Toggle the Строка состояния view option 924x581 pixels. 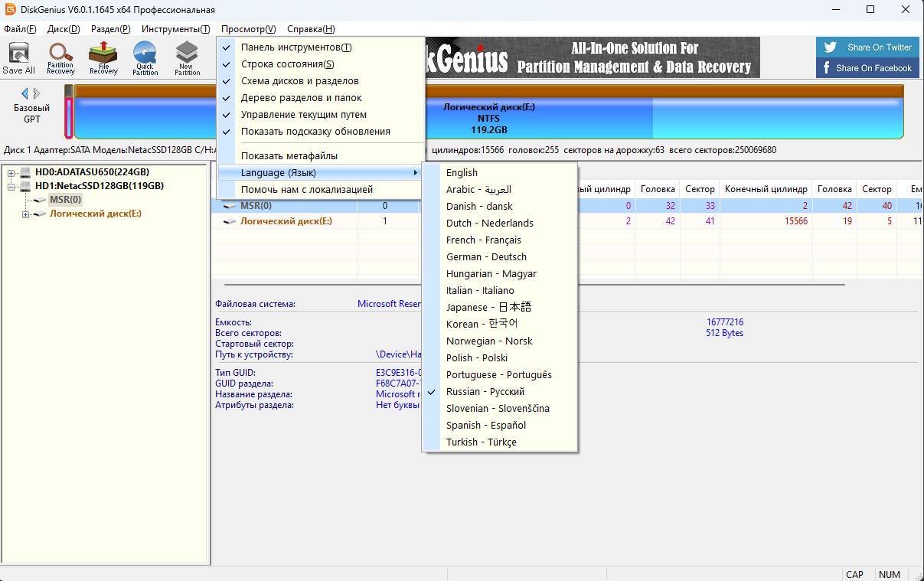(321, 64)
